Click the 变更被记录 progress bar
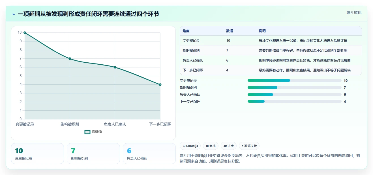This screenshot has width=373, height=175. click(x=294, y=80)
